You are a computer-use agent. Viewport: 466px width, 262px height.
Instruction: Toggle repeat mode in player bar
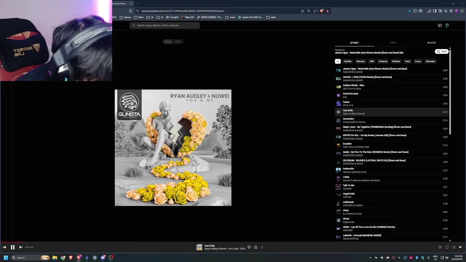coord(447,247)
